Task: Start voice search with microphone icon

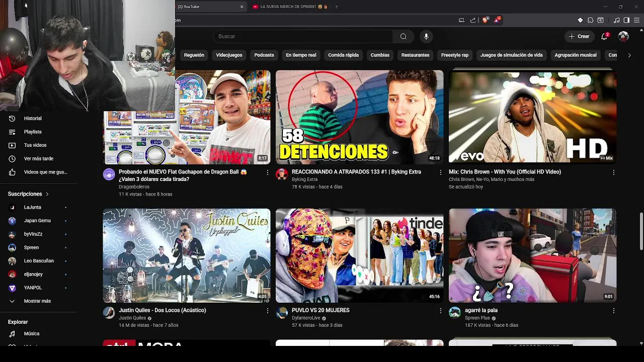Action: click(426, 36)
